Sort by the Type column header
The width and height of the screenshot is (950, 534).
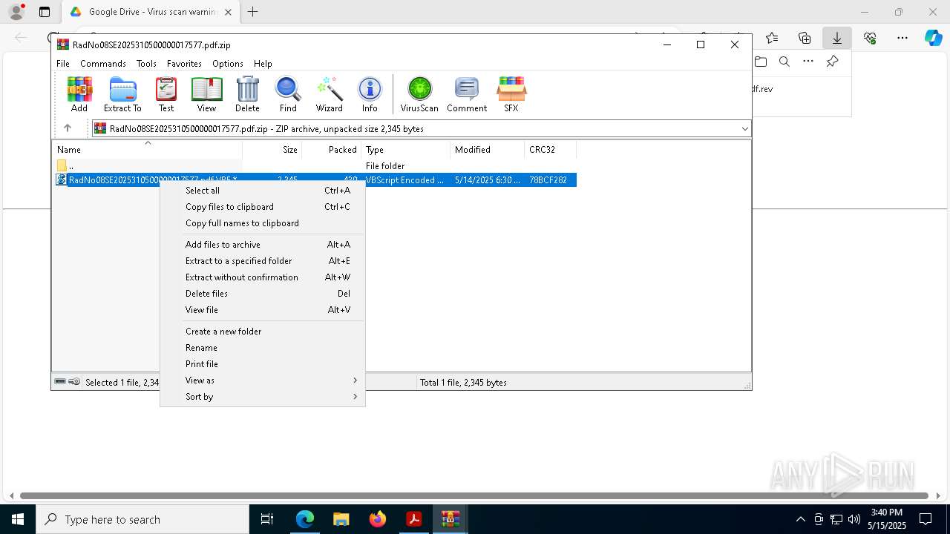406,150
